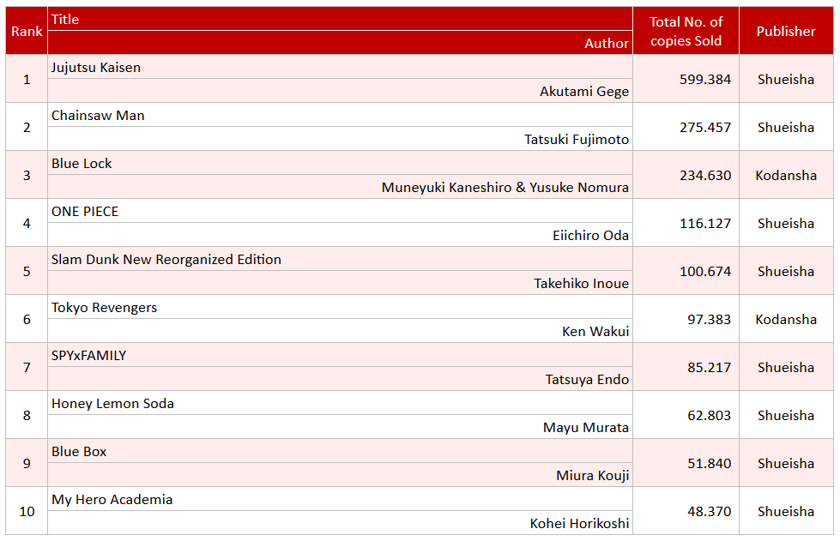The image size is (840, 541).
Task: Select the ONE PIECE title
Action: pos(85,212)
